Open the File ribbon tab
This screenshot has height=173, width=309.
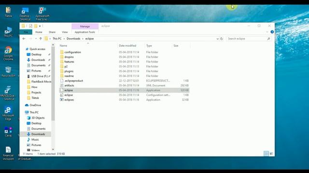26,32
